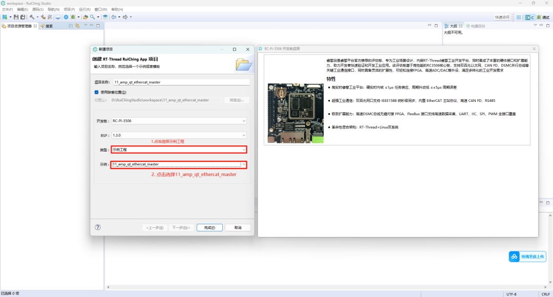The width and height of the screenshot is (553, 297).
Task: Maximize the outline panel
Action: click(x=548, y=26)
